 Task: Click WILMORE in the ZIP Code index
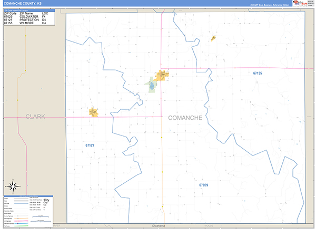[27, 23]
